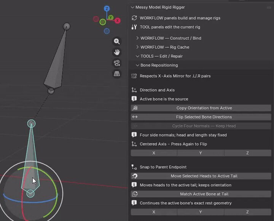Image resolution: width=274 pixels, height=221 pixels.
Task: Switch perspective/orthographic grid icon
Action: tap(117, 74)
